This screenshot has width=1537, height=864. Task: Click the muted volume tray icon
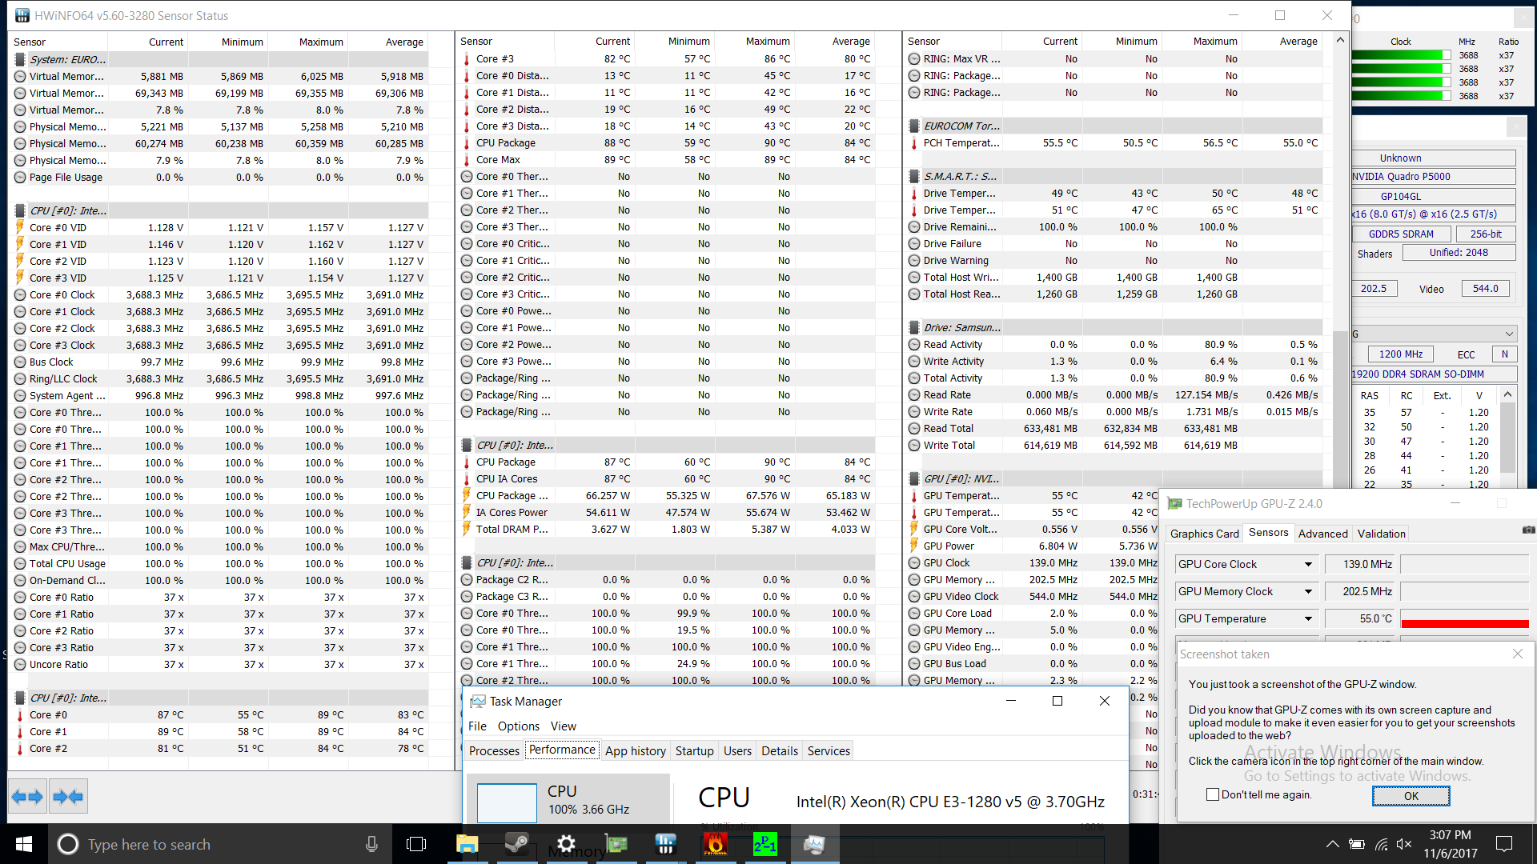[x=1404, y=844]
